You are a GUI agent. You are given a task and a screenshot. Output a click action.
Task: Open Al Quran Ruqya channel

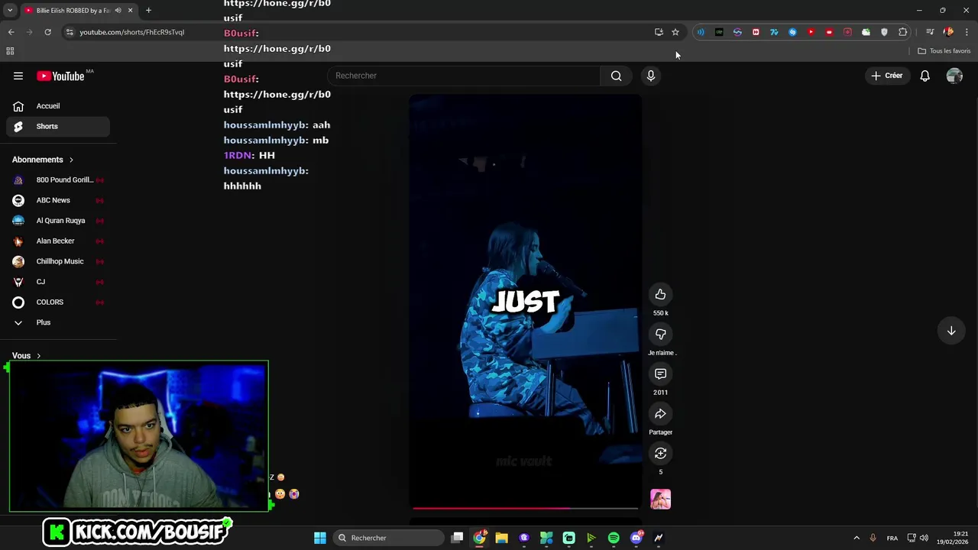pyautogui.click(x=58, y=221)
